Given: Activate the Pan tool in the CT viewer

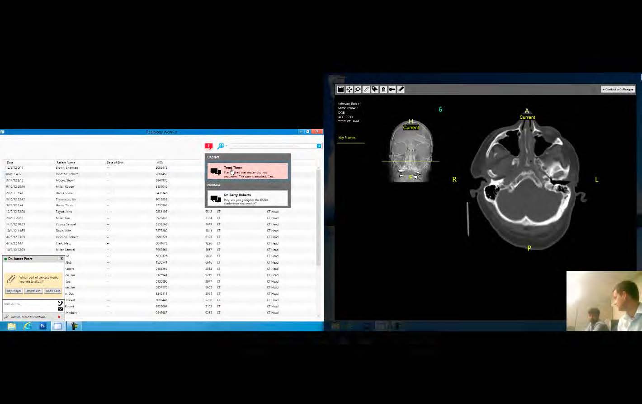Looking at the screenshot, I should 349,89.
